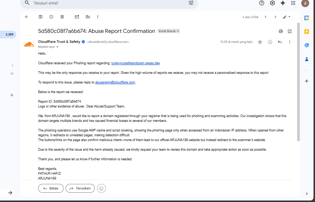Delete the email with trash icon
Screen dimensions: 315x202
point(62,17)
